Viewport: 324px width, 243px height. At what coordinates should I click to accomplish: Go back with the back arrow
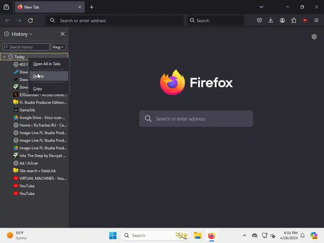(x=8, y=21)
